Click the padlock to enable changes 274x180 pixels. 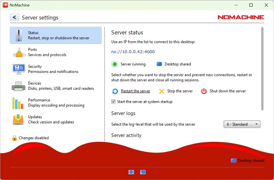coord(14,138)
